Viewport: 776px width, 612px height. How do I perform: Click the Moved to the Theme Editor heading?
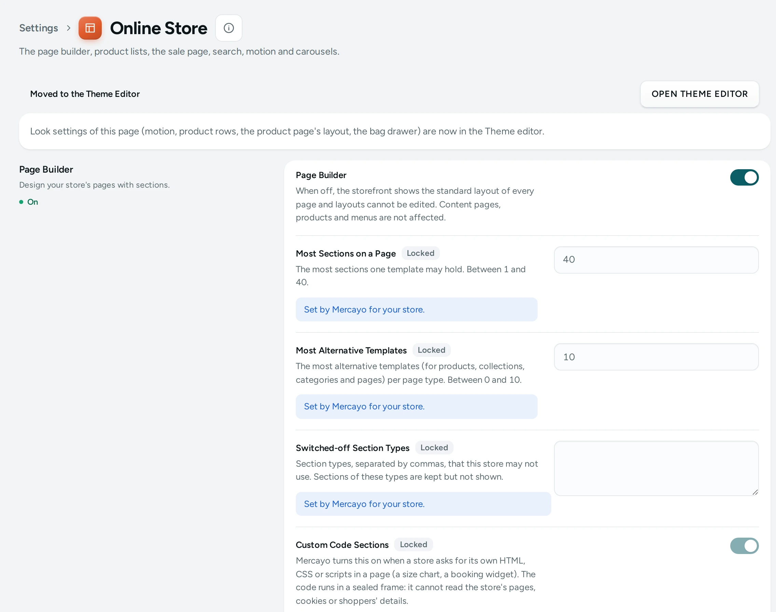[85, 94]
